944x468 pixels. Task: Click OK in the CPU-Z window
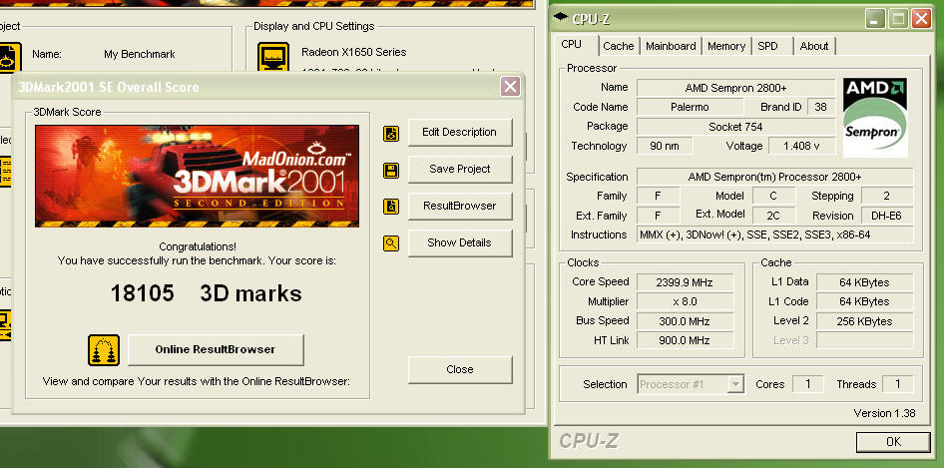point(893,442)
